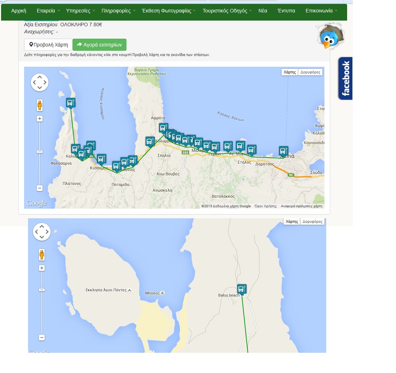Click the bus stop marker left of Κολυμβάρι

(150, 142)
